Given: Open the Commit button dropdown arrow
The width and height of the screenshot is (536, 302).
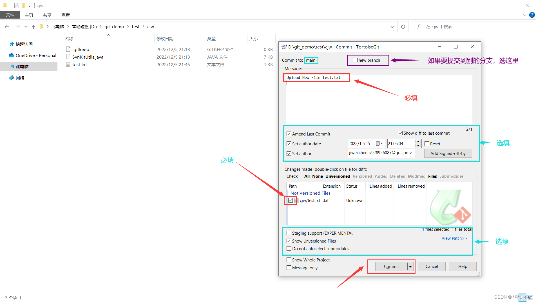Looking at the screenshot, I should coord(410,267).
